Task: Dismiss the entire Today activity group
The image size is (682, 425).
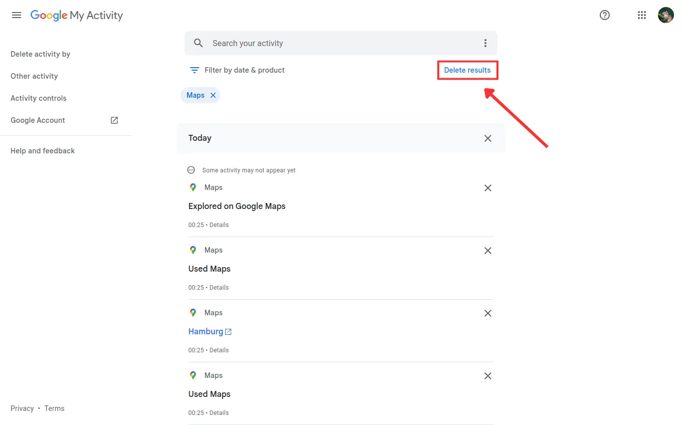Action: click(x=487, y=138)
